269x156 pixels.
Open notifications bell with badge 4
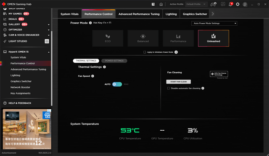pos(231,4)
